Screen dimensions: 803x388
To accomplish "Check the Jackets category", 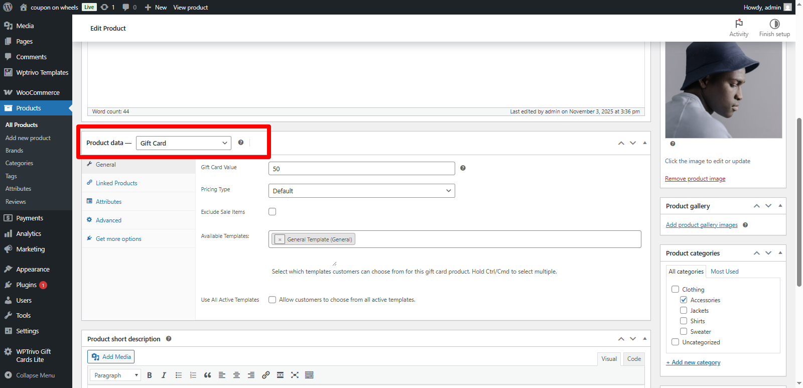I will pyautogui.click(x=684, y=310).
